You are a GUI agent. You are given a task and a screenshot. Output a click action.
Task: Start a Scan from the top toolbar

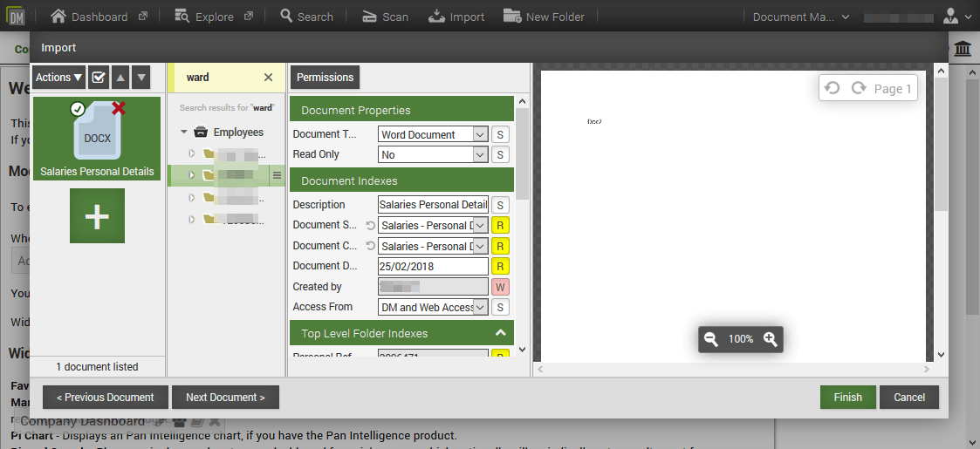pyautogui.click(x=385, y=17)
